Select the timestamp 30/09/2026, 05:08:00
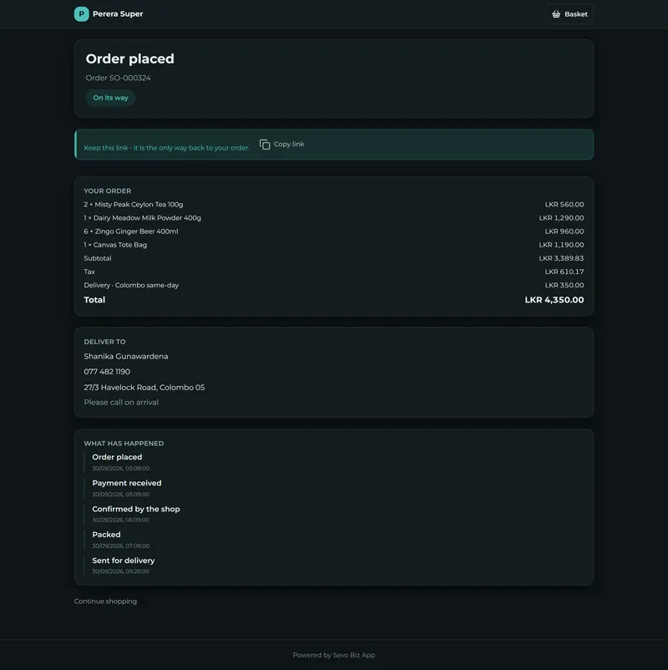The height and width of the screenshot is (670, 668). pos(121,469)
